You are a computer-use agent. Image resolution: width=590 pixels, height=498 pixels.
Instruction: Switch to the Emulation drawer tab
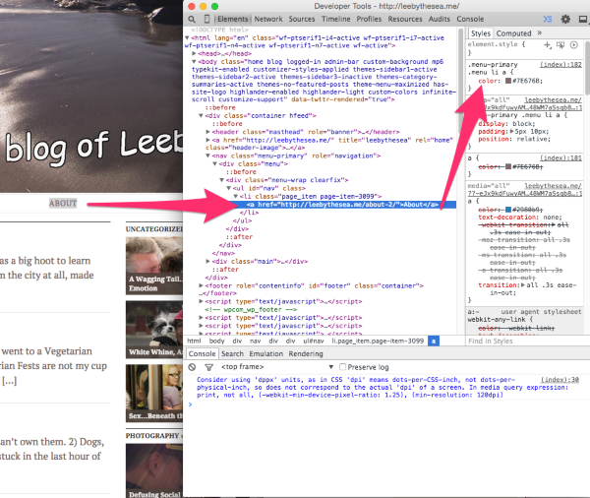tap(265, 353)
